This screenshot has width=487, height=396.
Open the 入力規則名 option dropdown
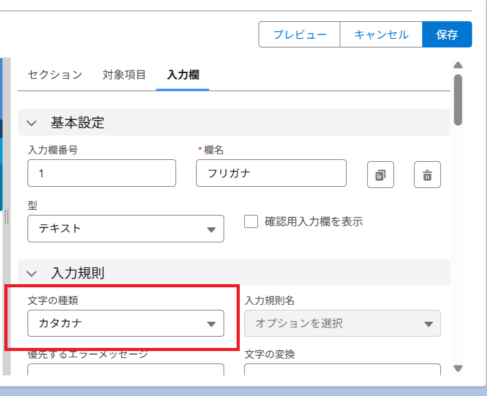(x=342, y=324)
